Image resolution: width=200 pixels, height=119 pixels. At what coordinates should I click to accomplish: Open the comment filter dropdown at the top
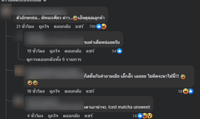23,1
